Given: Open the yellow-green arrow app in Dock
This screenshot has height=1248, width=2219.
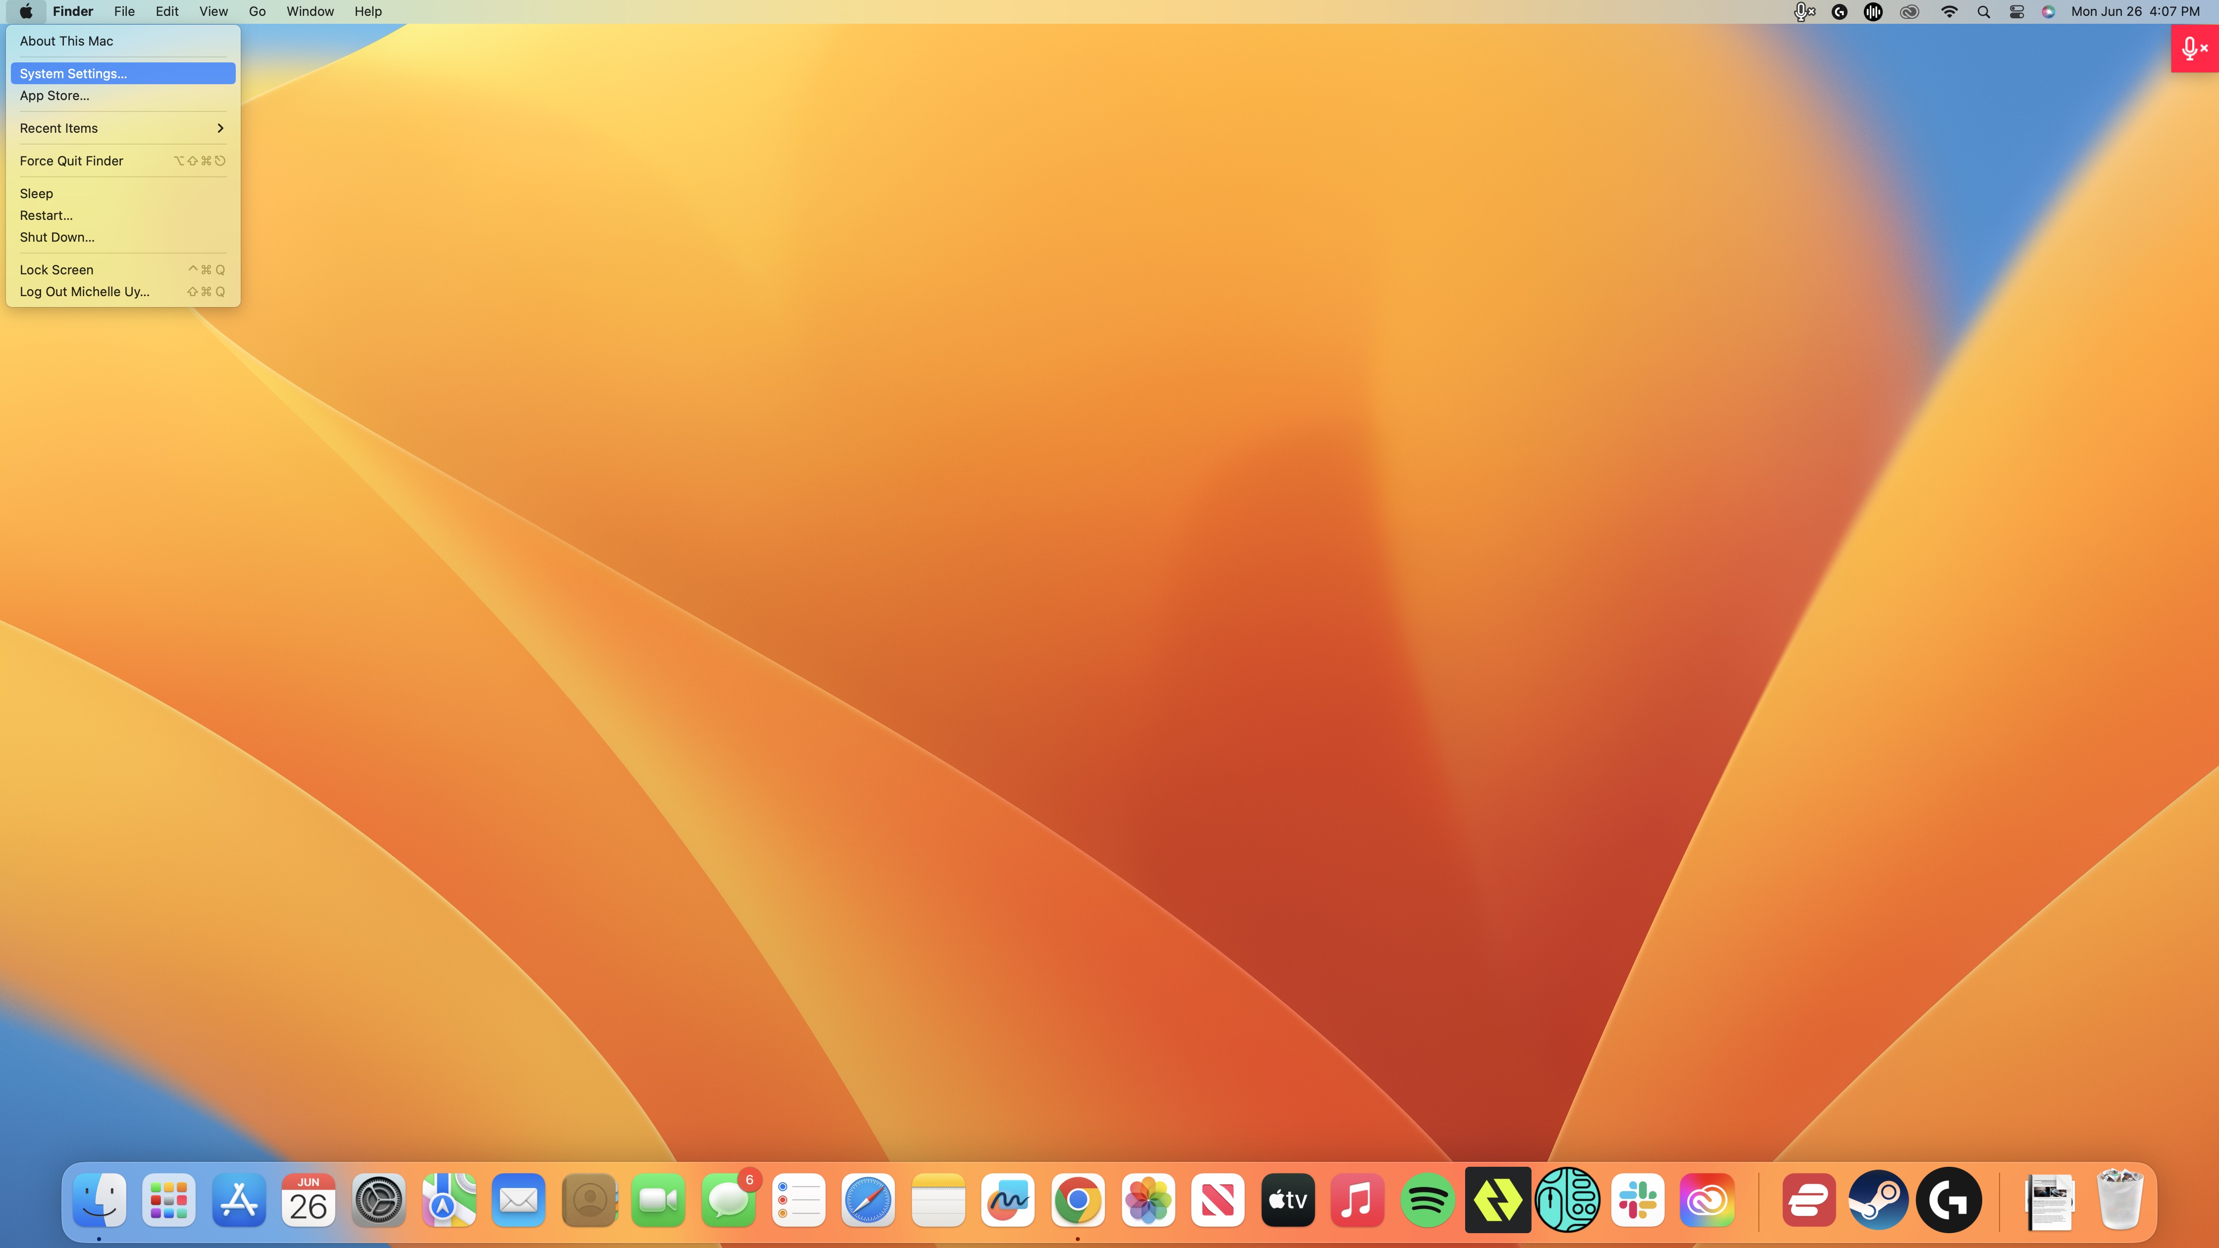Looking at the screenshot, I should coord(1498,1200).
